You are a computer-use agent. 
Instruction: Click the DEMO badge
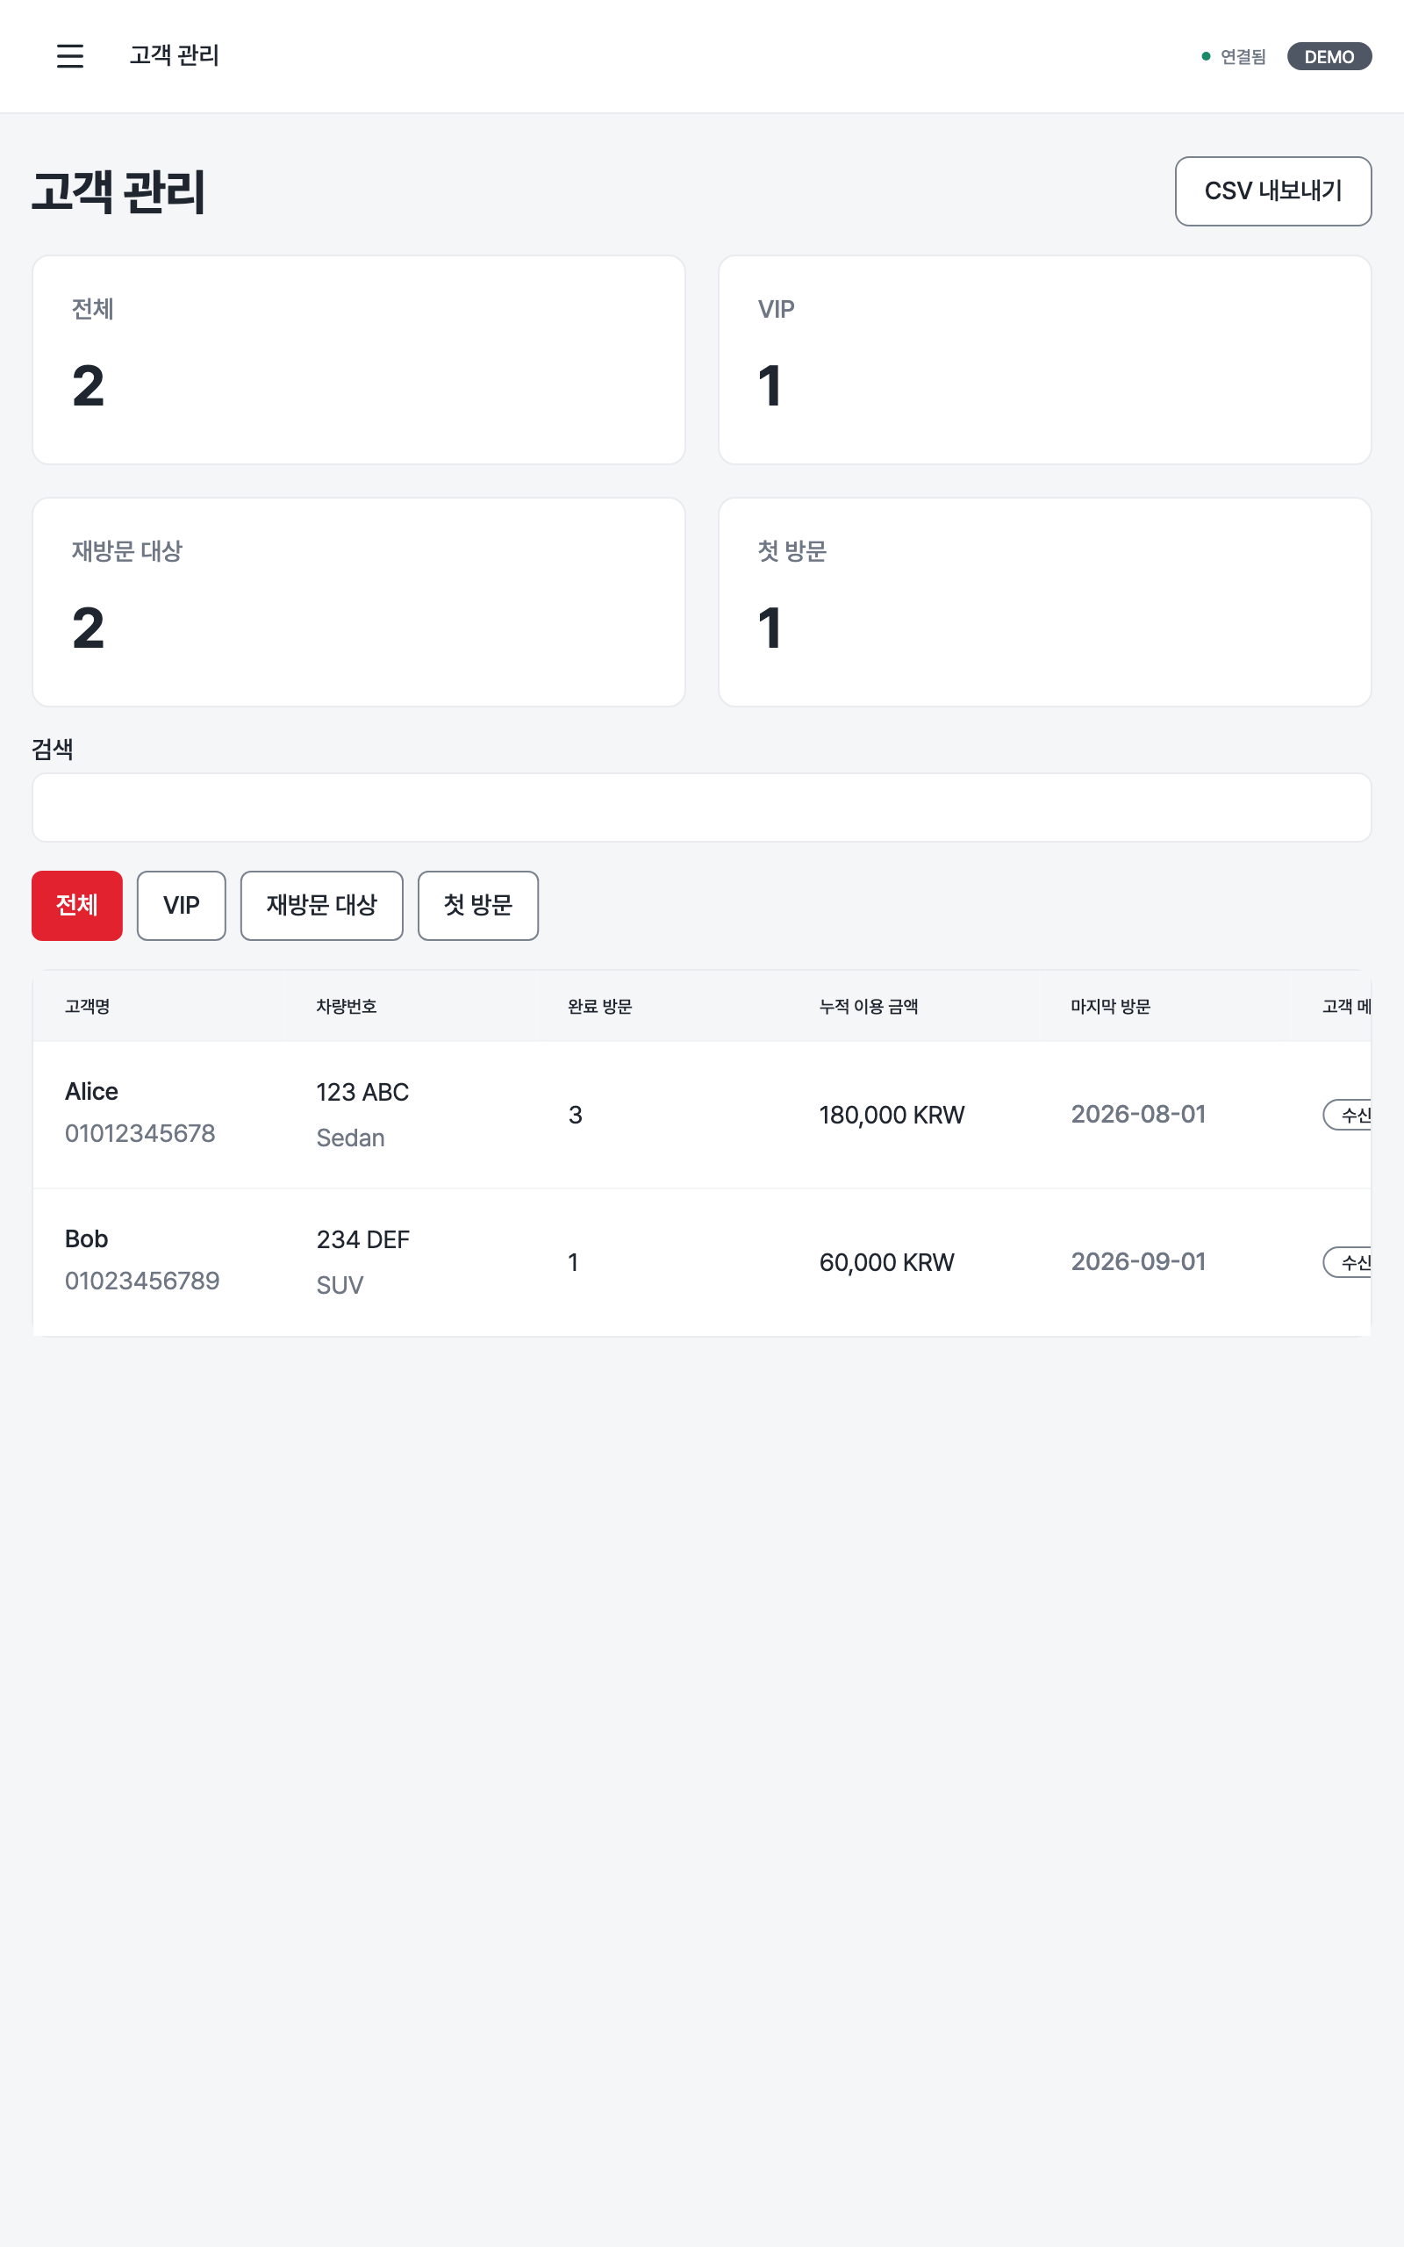coord(1329,57)
